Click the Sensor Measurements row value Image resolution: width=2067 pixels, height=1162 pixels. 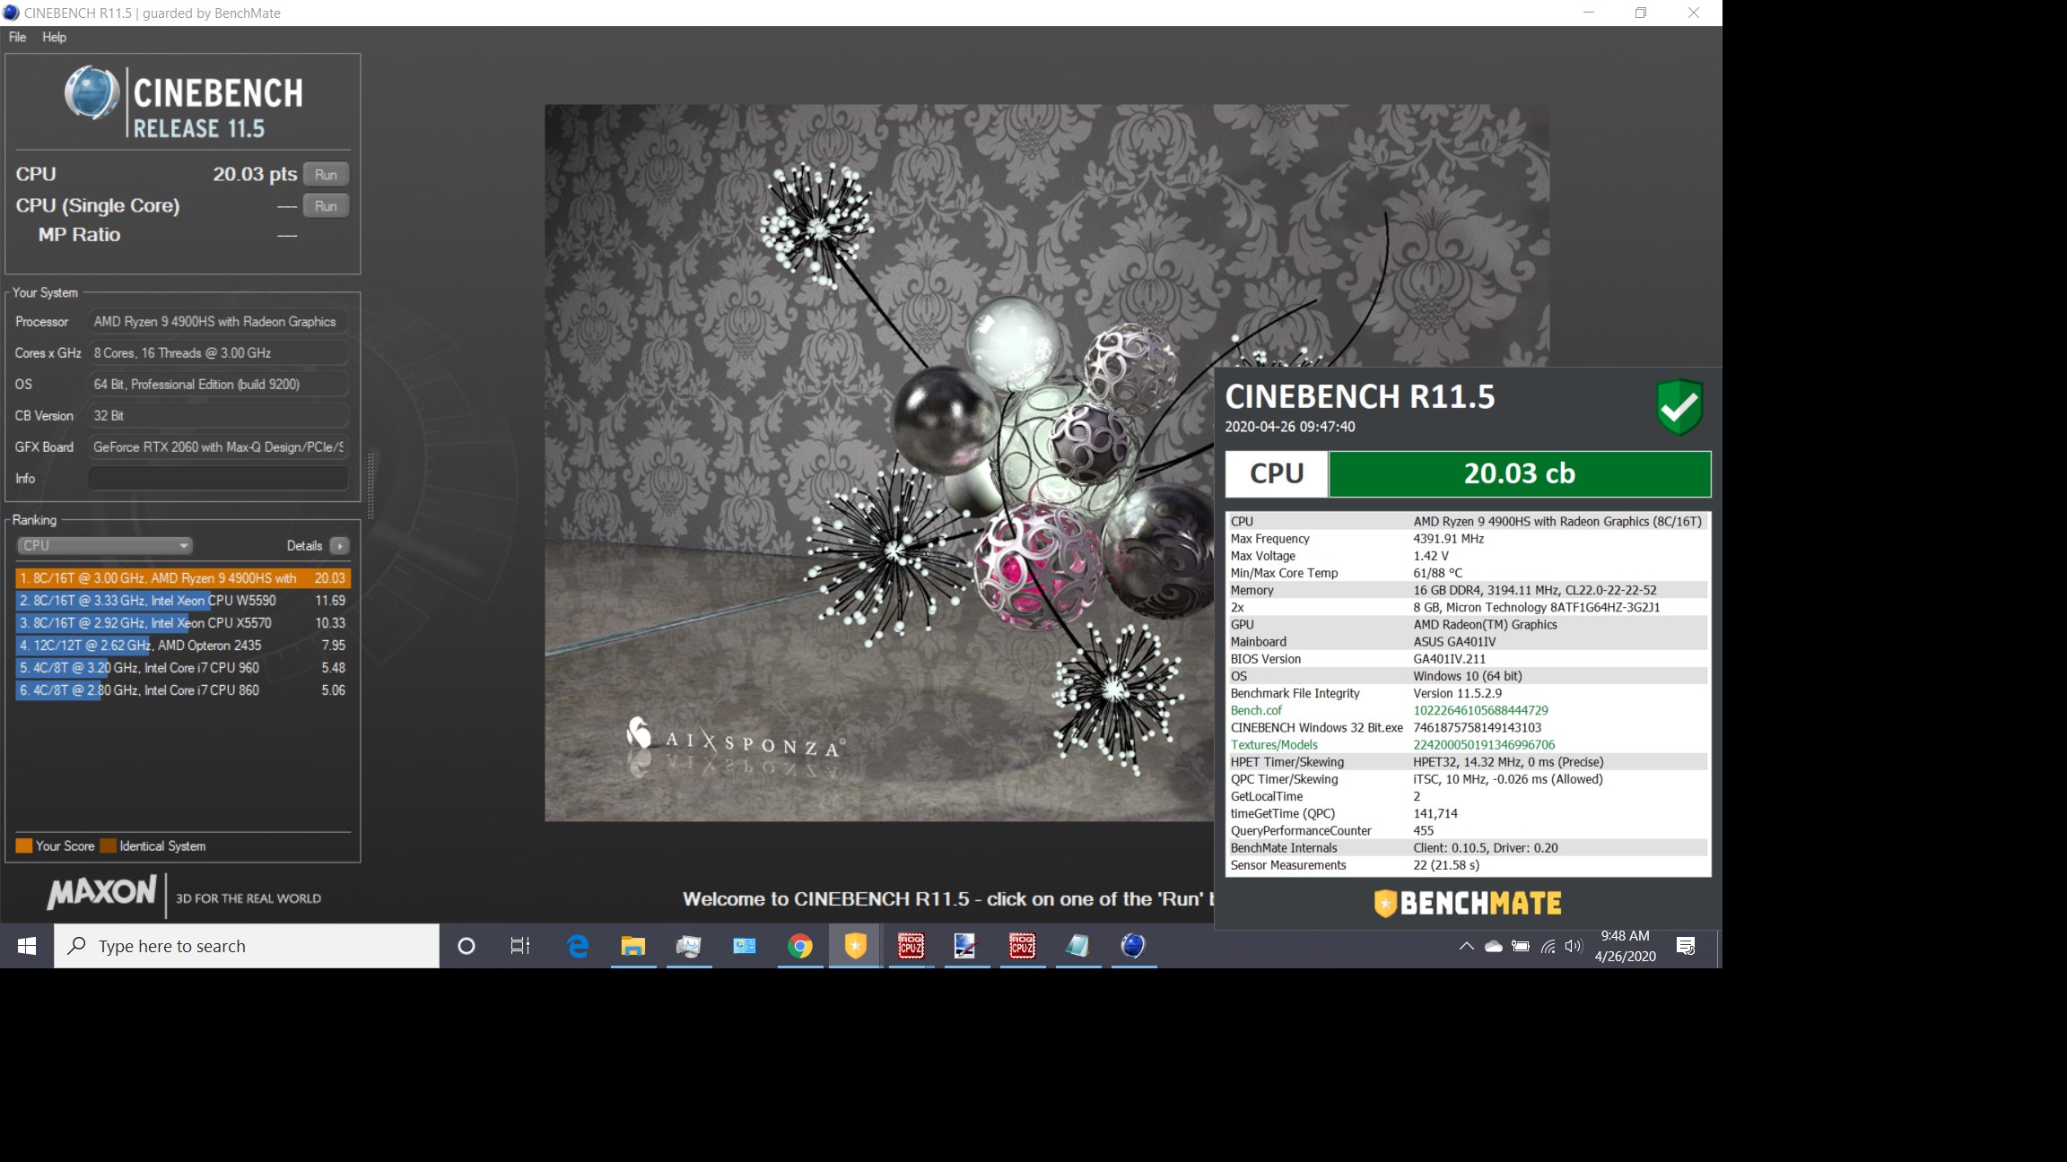coord(1446,865)
